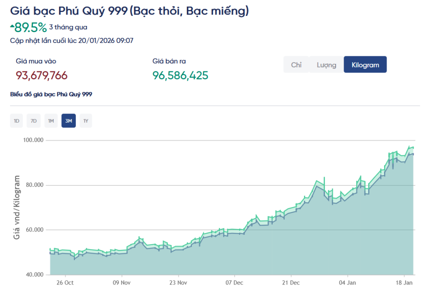
Task: Switch the price unit to Chỉ
Action: [296, 65]
